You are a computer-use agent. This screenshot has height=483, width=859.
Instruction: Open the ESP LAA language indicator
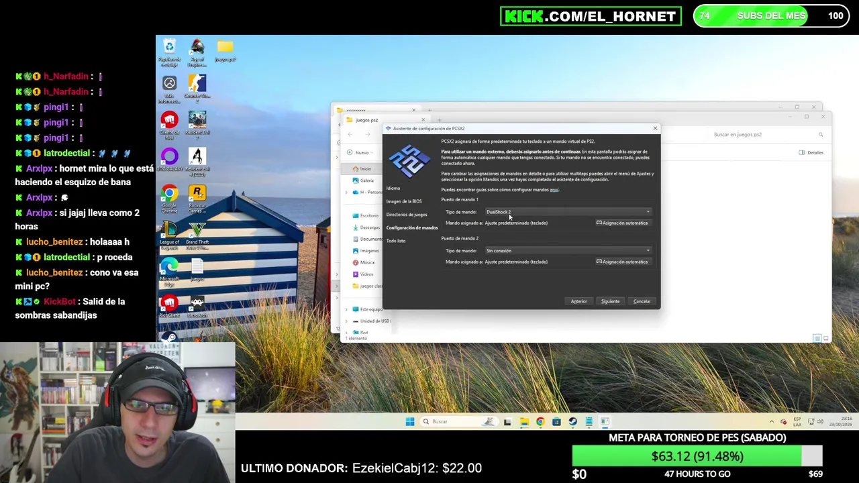click(x=797, y=422)
